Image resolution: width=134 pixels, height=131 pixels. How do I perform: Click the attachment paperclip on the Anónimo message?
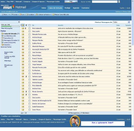pos(26,95)
